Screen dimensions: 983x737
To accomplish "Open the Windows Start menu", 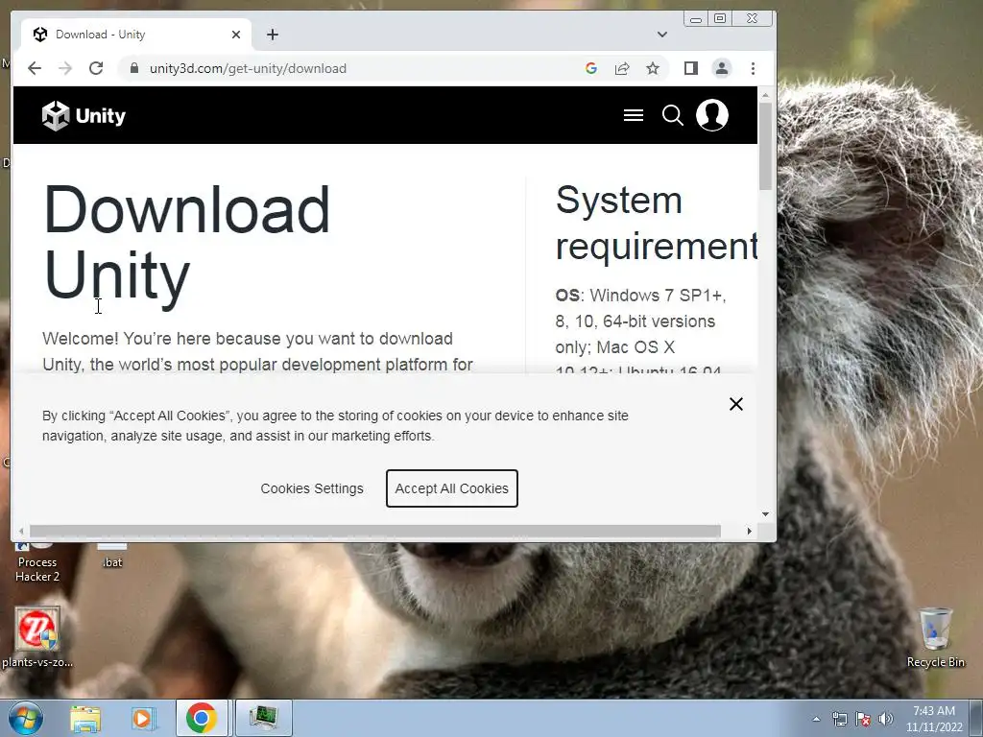I will pyautogui.click(x=25, y=718).
